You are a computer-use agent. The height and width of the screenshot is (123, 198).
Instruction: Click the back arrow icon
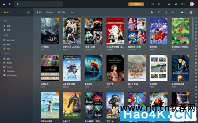[10, 4]
